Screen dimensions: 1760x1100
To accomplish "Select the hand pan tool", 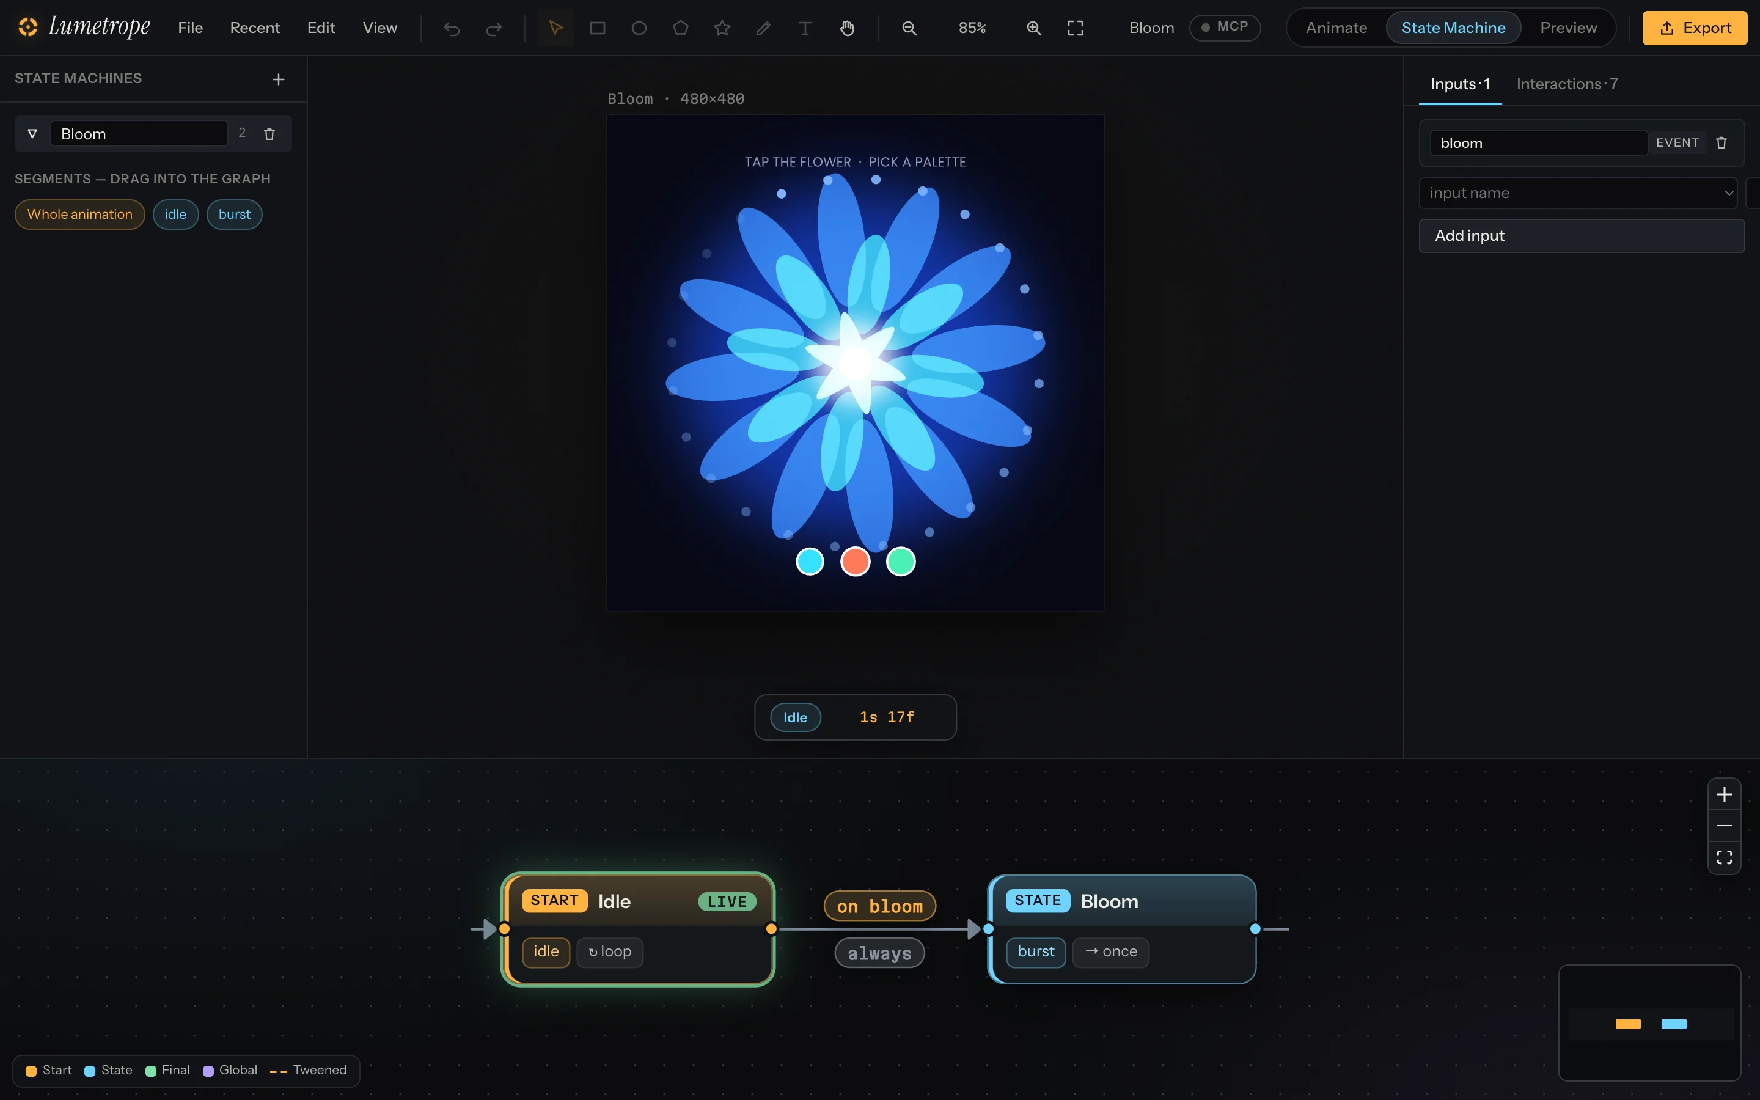I will coord(847,28).
